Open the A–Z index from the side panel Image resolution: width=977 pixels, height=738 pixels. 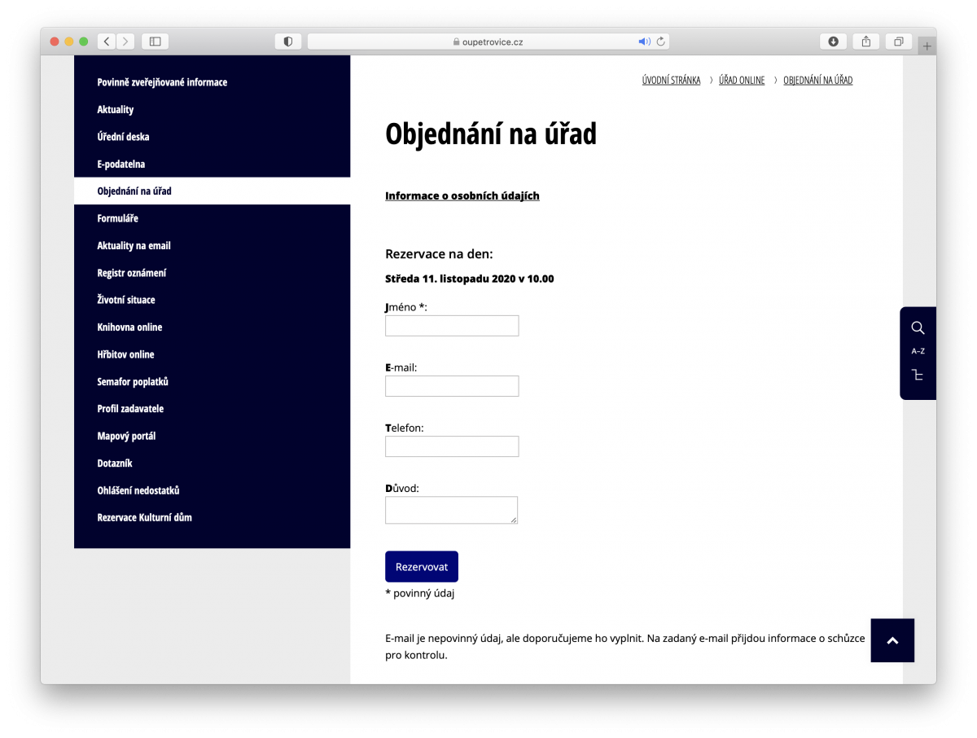(918, 351)
